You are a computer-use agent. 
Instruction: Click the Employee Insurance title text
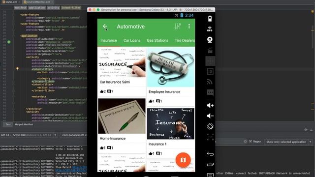tap(164, 92)
